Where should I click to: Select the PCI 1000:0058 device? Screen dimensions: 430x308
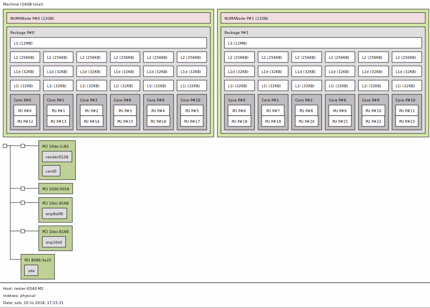(56, 189)
